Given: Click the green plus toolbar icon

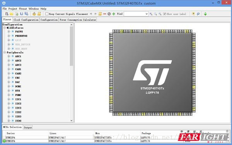Looking at the screenshot, I should click(x=114, y=14).
